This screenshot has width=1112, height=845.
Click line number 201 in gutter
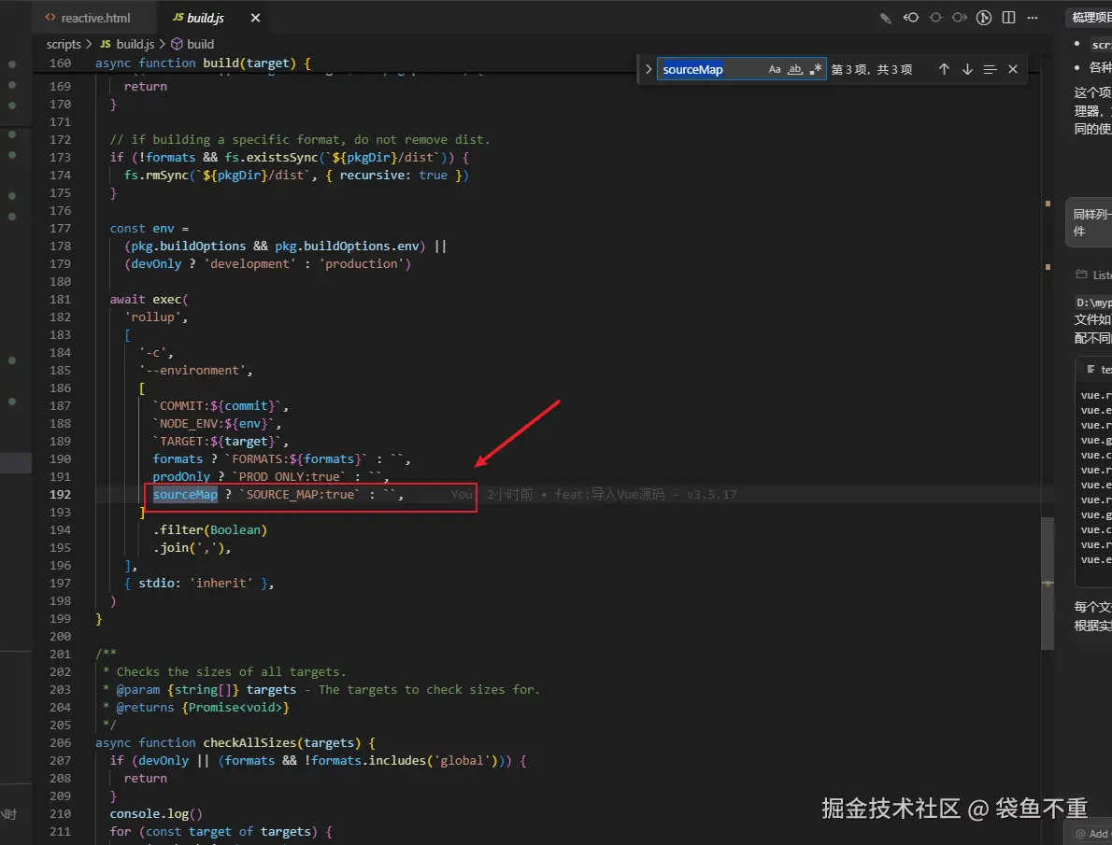tap(61, 654)
